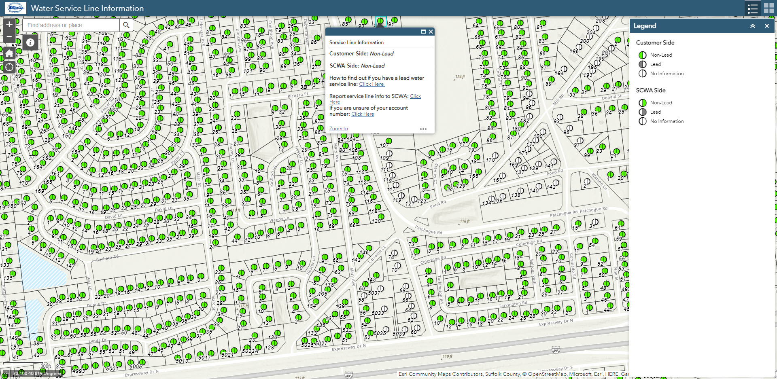Image resolution: width=777 pixels, height=379 pixels.
Task: Close the Service Line Information popup
Action: [x=431, y=32]
